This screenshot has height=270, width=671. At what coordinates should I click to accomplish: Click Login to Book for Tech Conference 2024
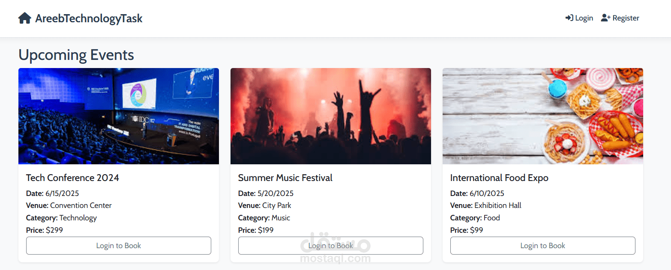pyautogui.click(x=119, y=246)
